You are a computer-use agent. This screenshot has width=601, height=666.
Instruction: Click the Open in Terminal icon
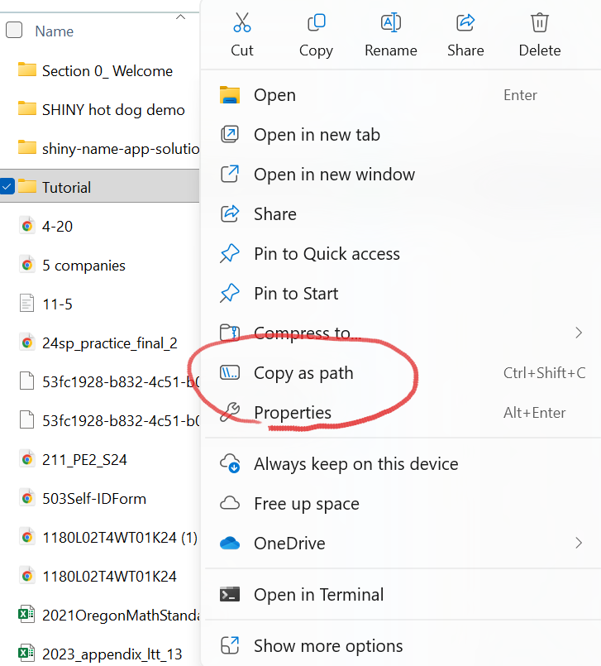(229, 595)
